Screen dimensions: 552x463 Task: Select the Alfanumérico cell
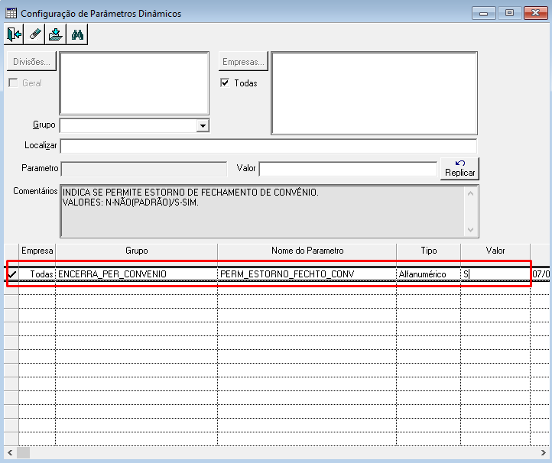point(428,274)
